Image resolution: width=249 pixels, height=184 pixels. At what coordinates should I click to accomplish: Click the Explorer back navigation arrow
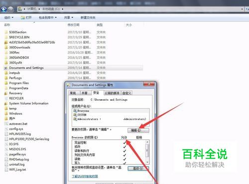pyautogui.click(x=3, y=9)
